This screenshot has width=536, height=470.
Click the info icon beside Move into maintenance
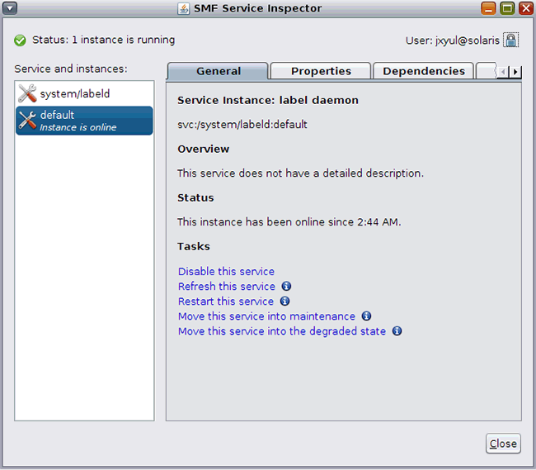click(x=366, y=316)
